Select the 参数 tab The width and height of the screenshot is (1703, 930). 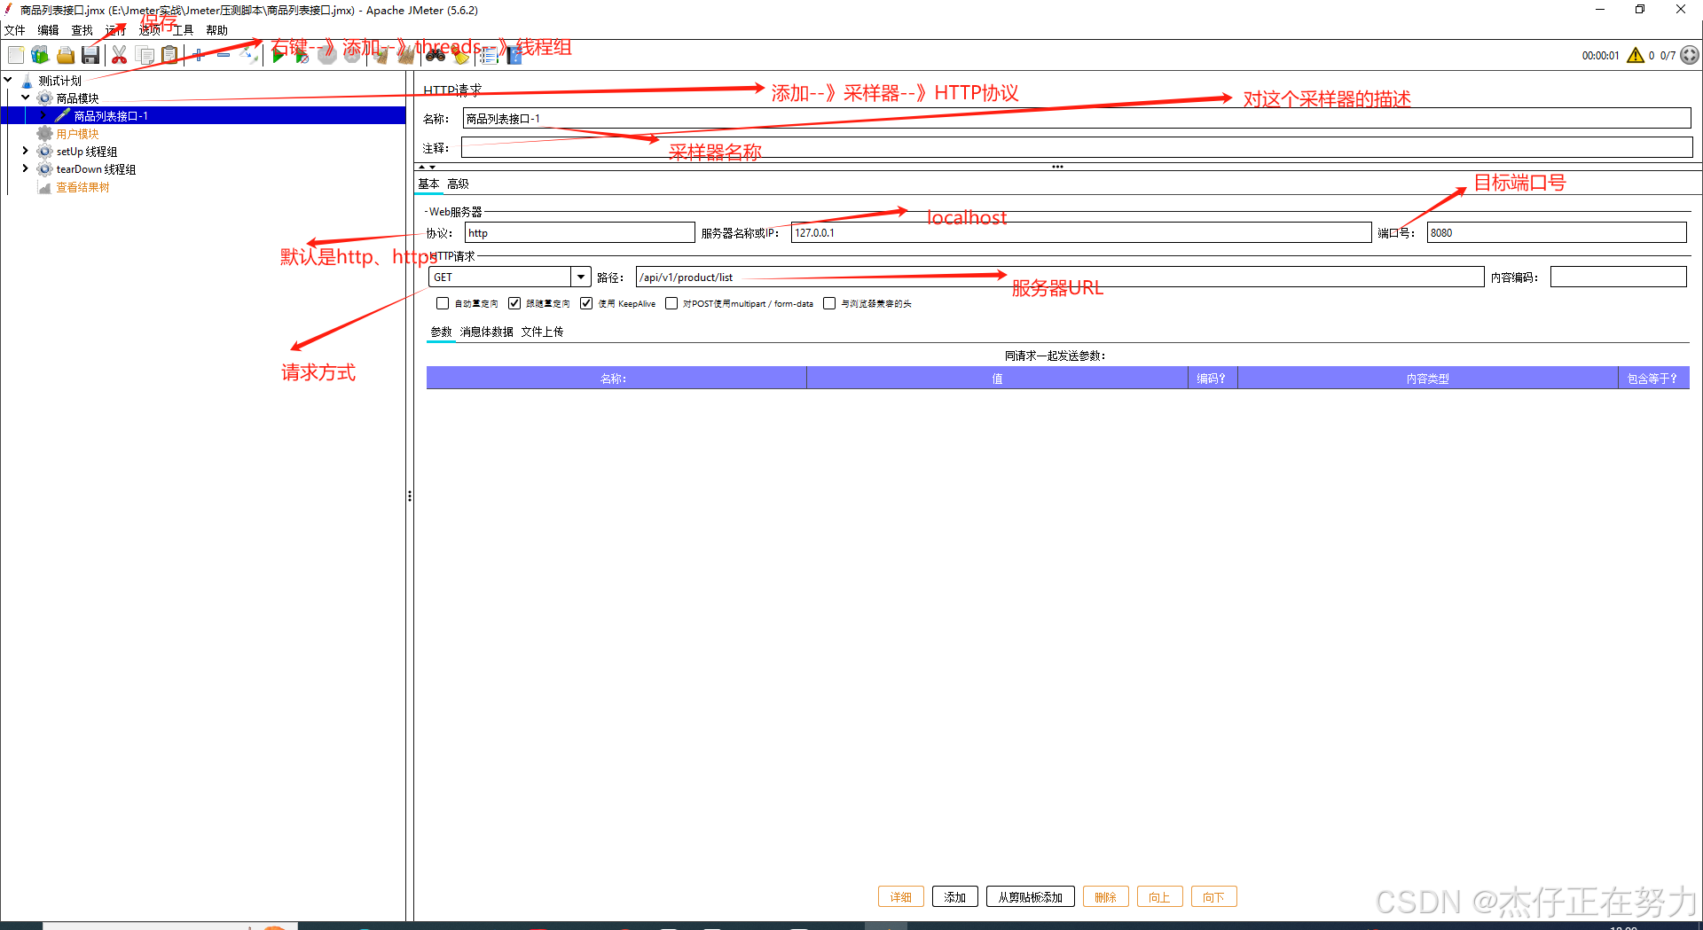(441, 332)
